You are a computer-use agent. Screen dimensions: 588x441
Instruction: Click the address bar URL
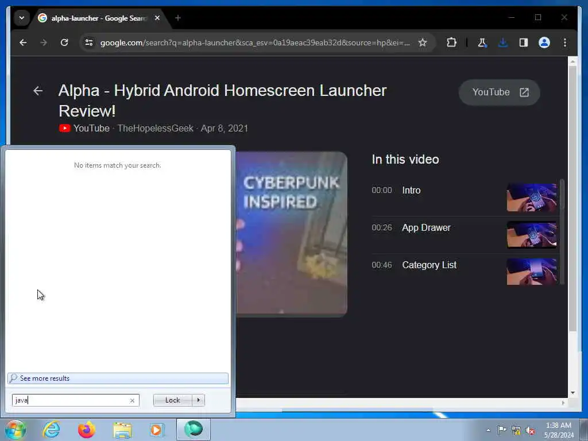point(255,42)
